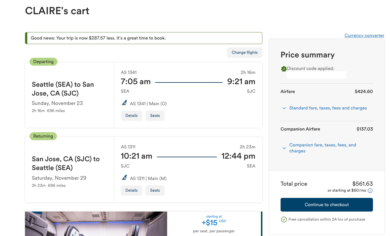Click the Alaska Airlines logo beside AS 1341
The width and height of the screenshot is (390, 236).
[124, 103]
